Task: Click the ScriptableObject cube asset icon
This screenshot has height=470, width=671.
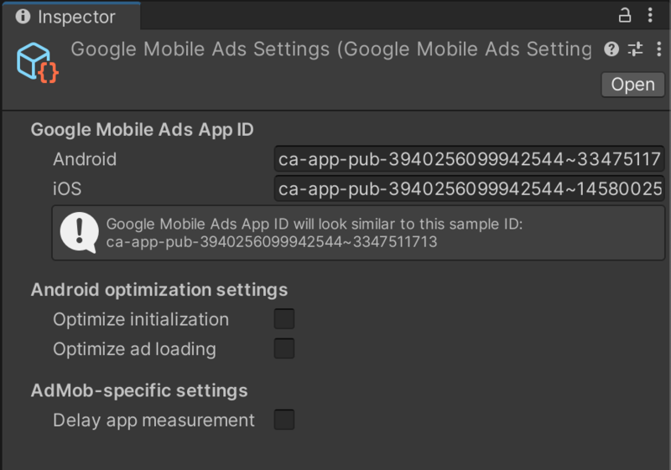Action: 37,62
